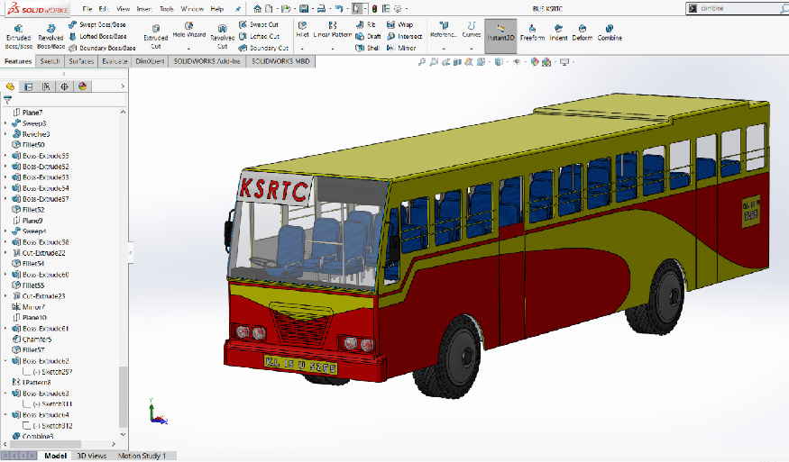The image size is (789, 462).
Task: Choose the Intersect feature
Action: click(404, 36)
